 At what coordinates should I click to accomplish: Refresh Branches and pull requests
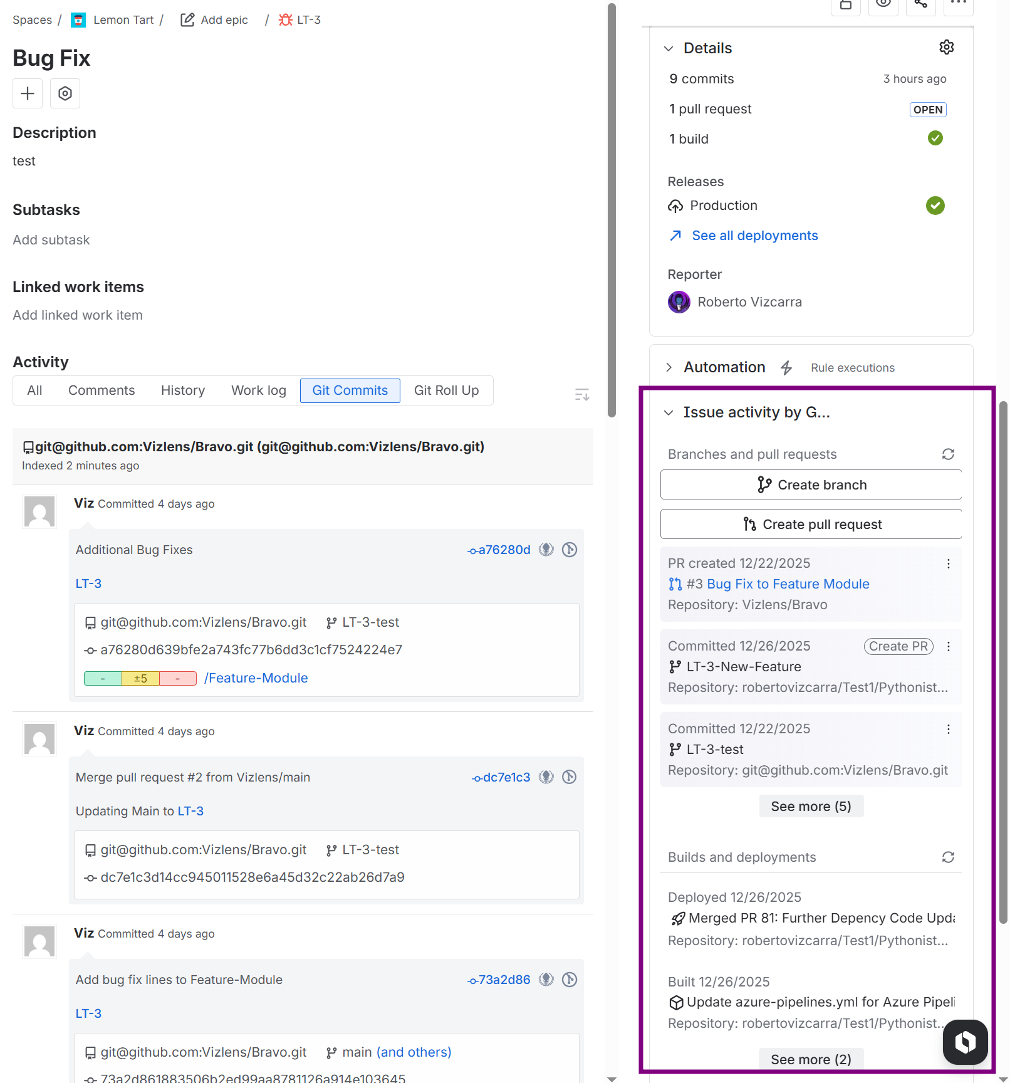[x=948, y=454]
